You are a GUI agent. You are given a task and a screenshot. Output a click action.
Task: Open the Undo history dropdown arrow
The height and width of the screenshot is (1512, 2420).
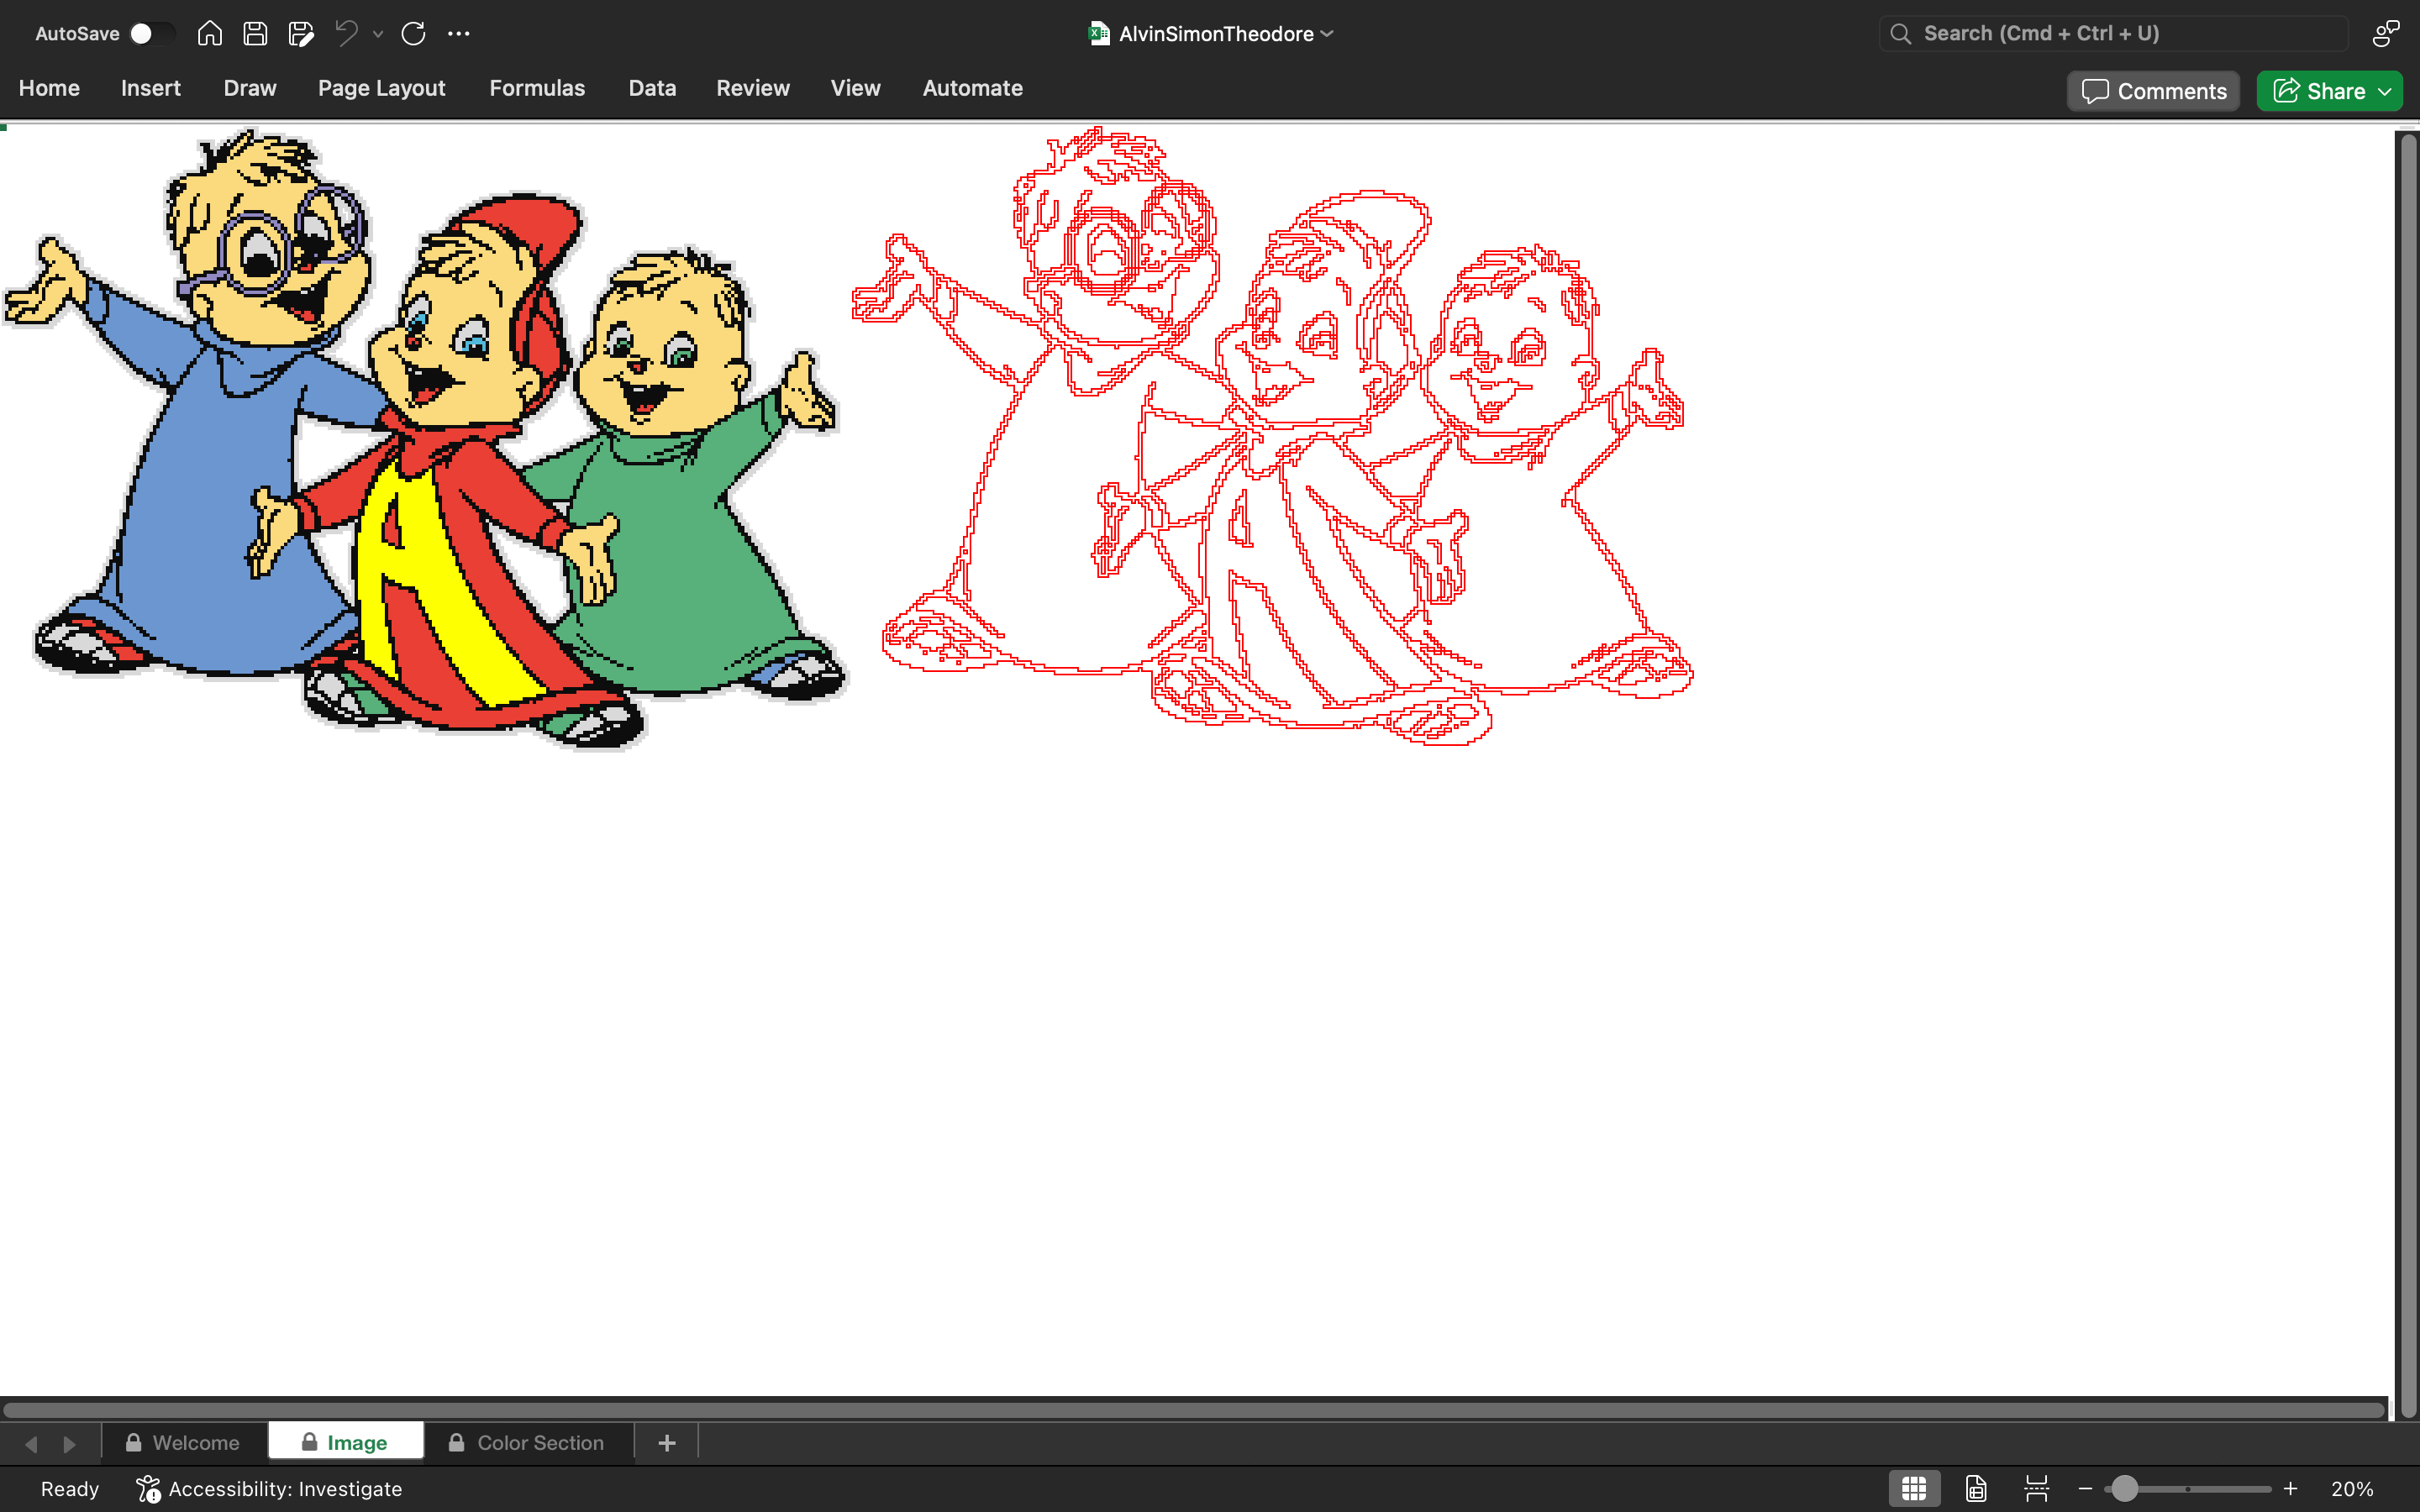pyautogui.click(x=378, y=34)
